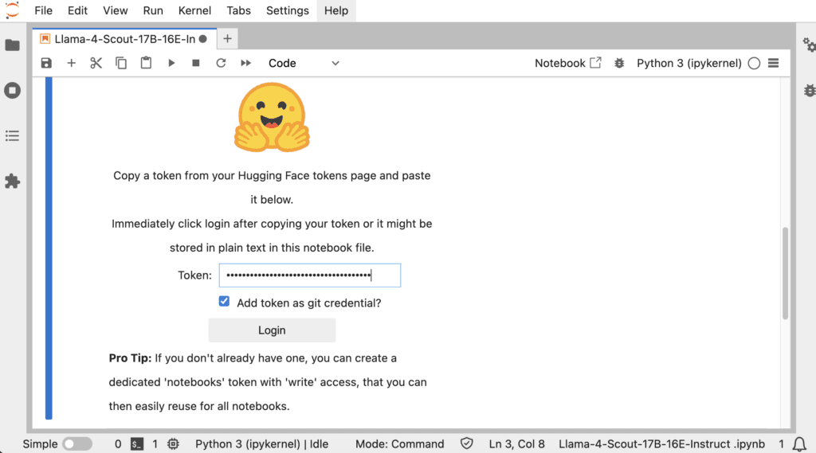Click Python 3 (ipykernel) kernel selector
This screenshot has width=816, height=453.
coord(689,63)
